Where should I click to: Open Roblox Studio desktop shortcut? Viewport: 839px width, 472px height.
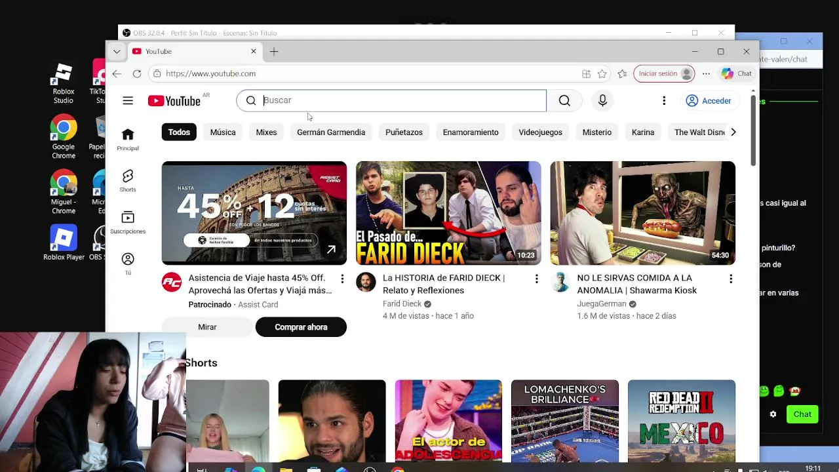pyautogui.click(x=64, y=83)
